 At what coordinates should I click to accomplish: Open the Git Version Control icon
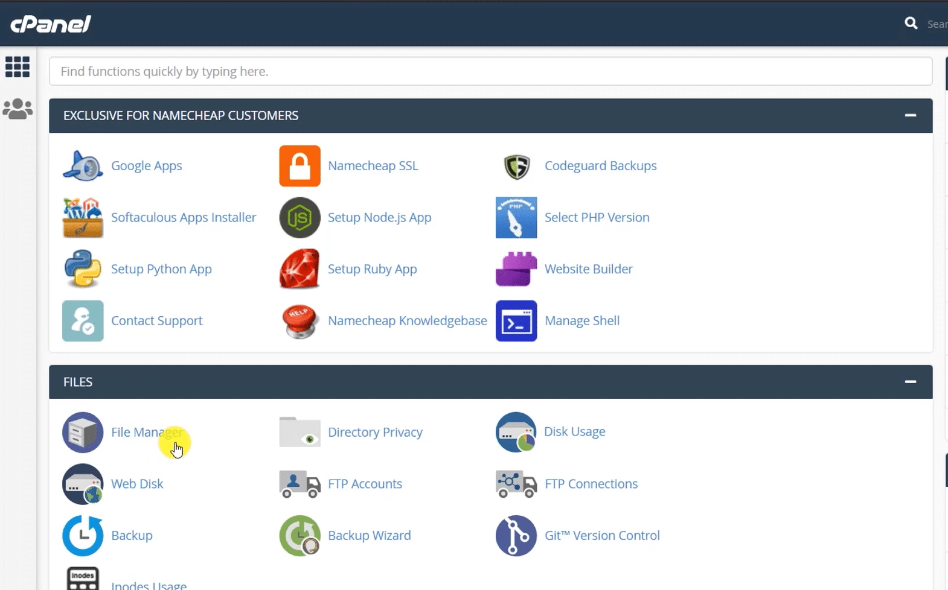coord(516,536)
